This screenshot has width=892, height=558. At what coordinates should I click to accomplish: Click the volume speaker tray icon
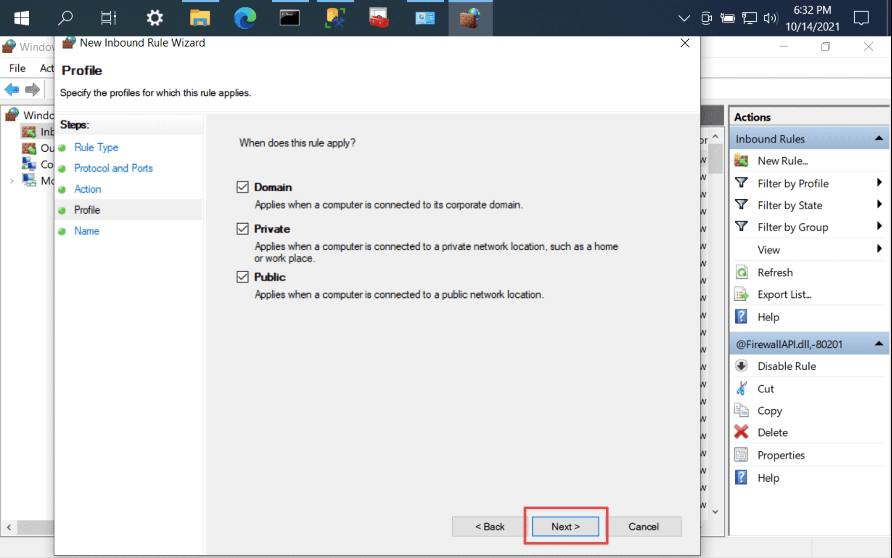tap(771, 18)
